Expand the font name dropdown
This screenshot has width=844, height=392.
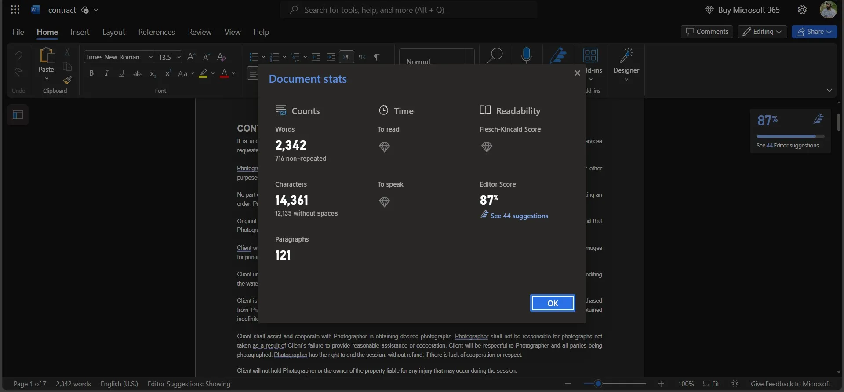point(151,57)
